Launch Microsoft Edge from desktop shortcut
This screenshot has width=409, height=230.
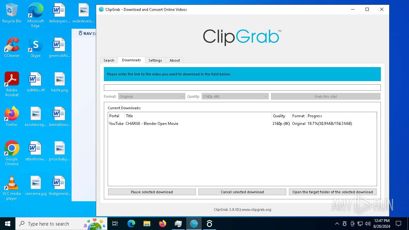tap(35, 15)
